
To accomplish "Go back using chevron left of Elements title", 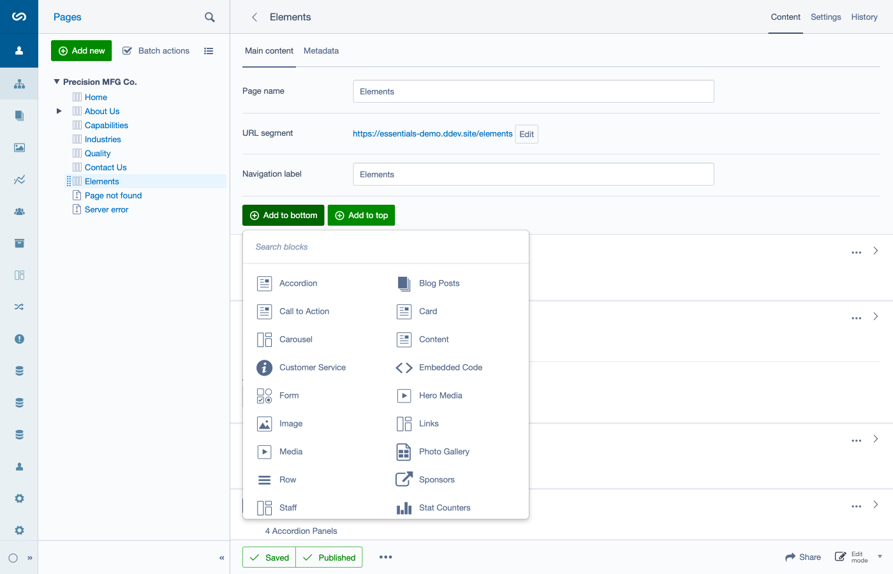I will pyautogui.click(x=255, y=17).
